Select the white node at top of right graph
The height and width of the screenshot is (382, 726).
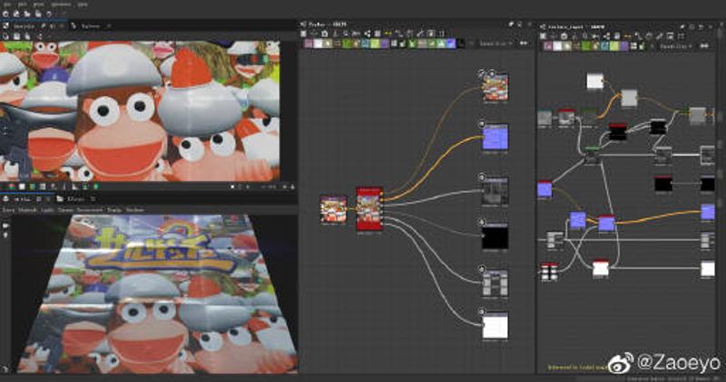click(594, 81)
